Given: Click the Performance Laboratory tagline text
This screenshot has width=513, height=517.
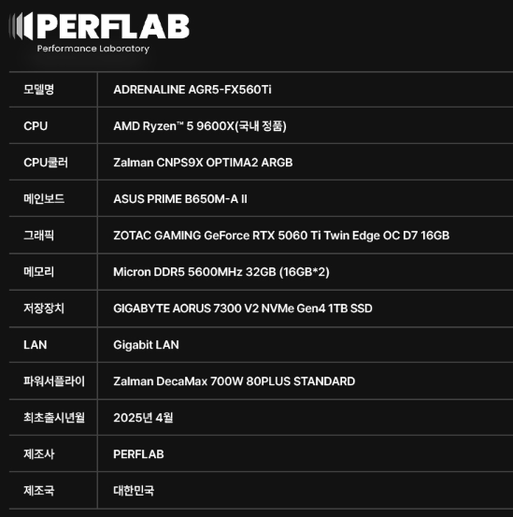Looking at the screenshot, I should click(x=93, y=49).
